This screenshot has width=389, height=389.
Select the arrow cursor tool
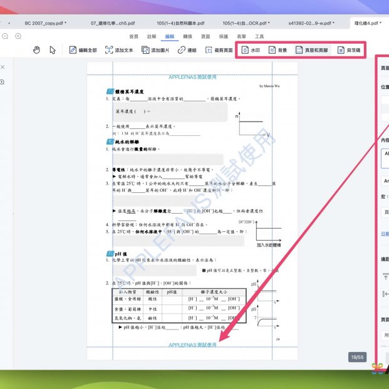[x=53, y=50]
